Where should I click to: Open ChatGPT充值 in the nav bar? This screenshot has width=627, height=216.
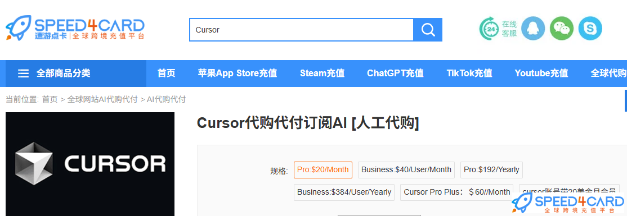396,73
